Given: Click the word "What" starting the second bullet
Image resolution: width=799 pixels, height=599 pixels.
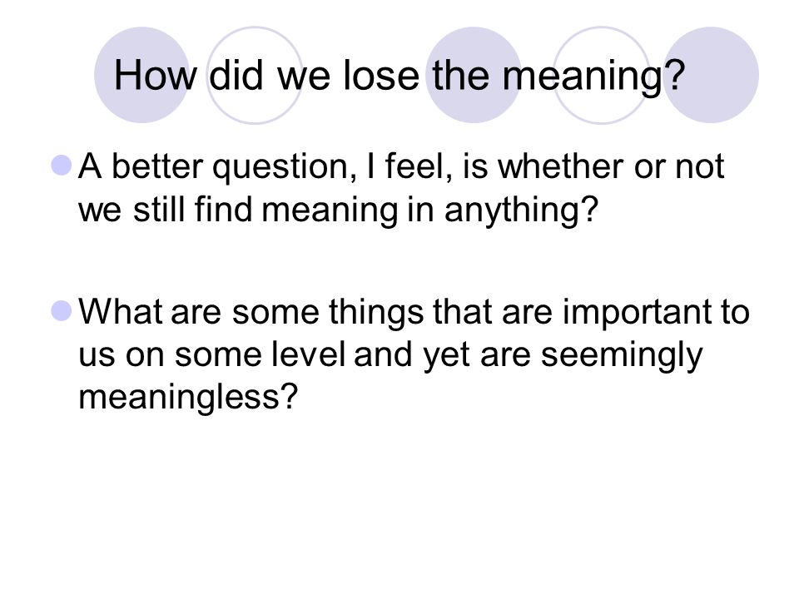Looking at the screenshot, I should (121, 310).
